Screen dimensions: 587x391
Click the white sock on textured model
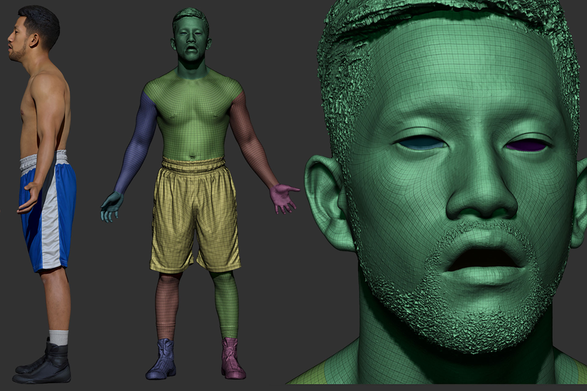coord(58,337)
